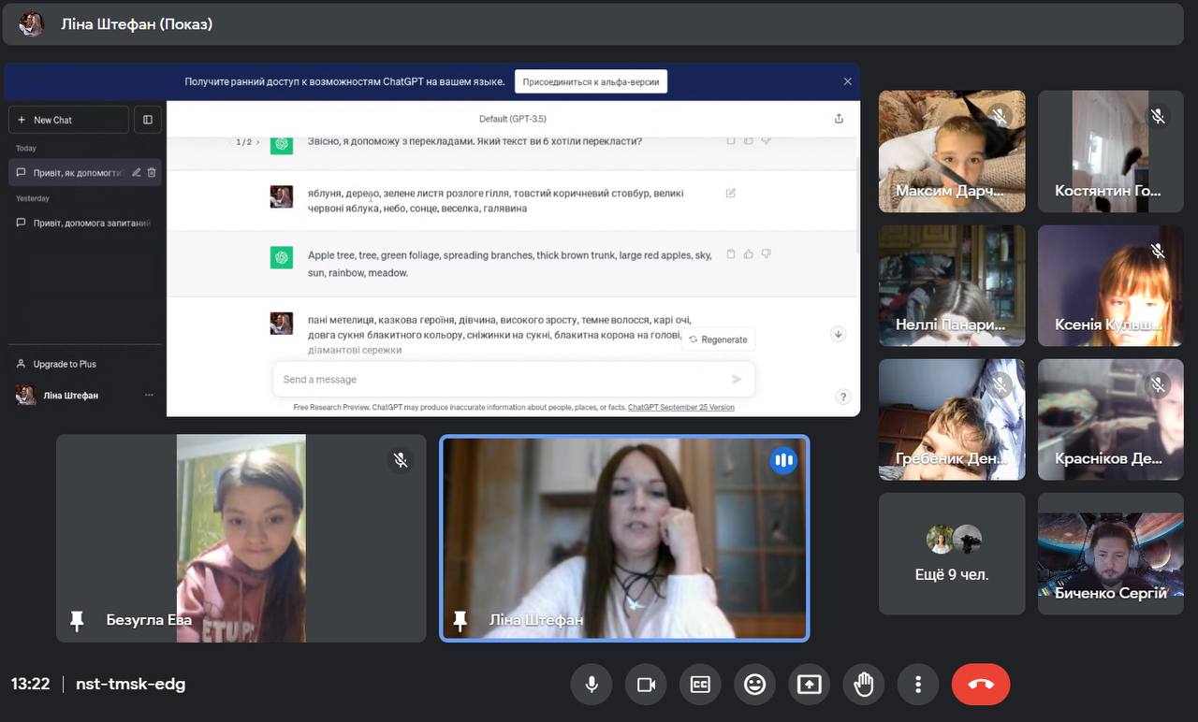Click the New Chat button in ChatGPT
This screenshot has width=1198, height=722.
(68, 120)
